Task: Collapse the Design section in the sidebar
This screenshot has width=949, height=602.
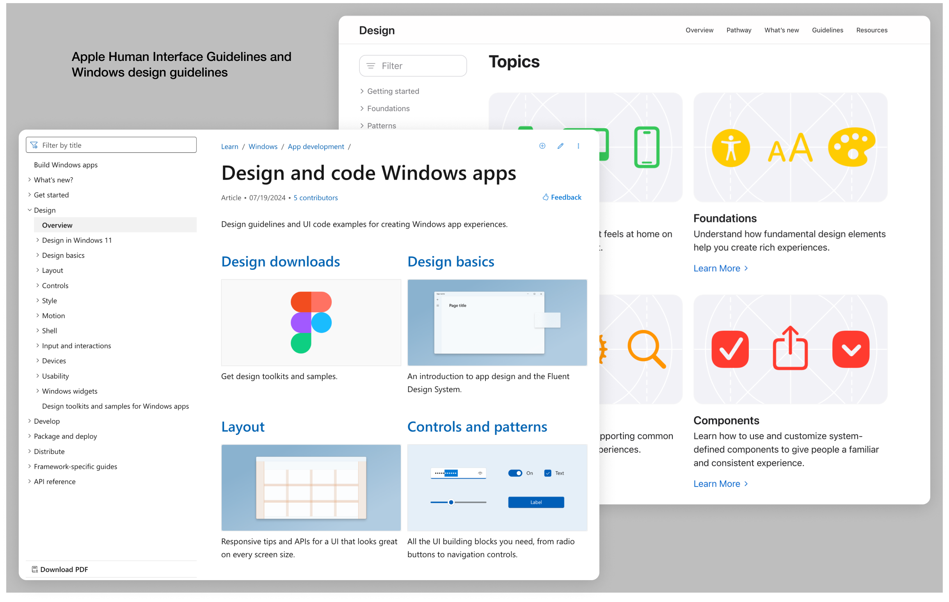Action: pyautogui.click(x=30, y=210)
